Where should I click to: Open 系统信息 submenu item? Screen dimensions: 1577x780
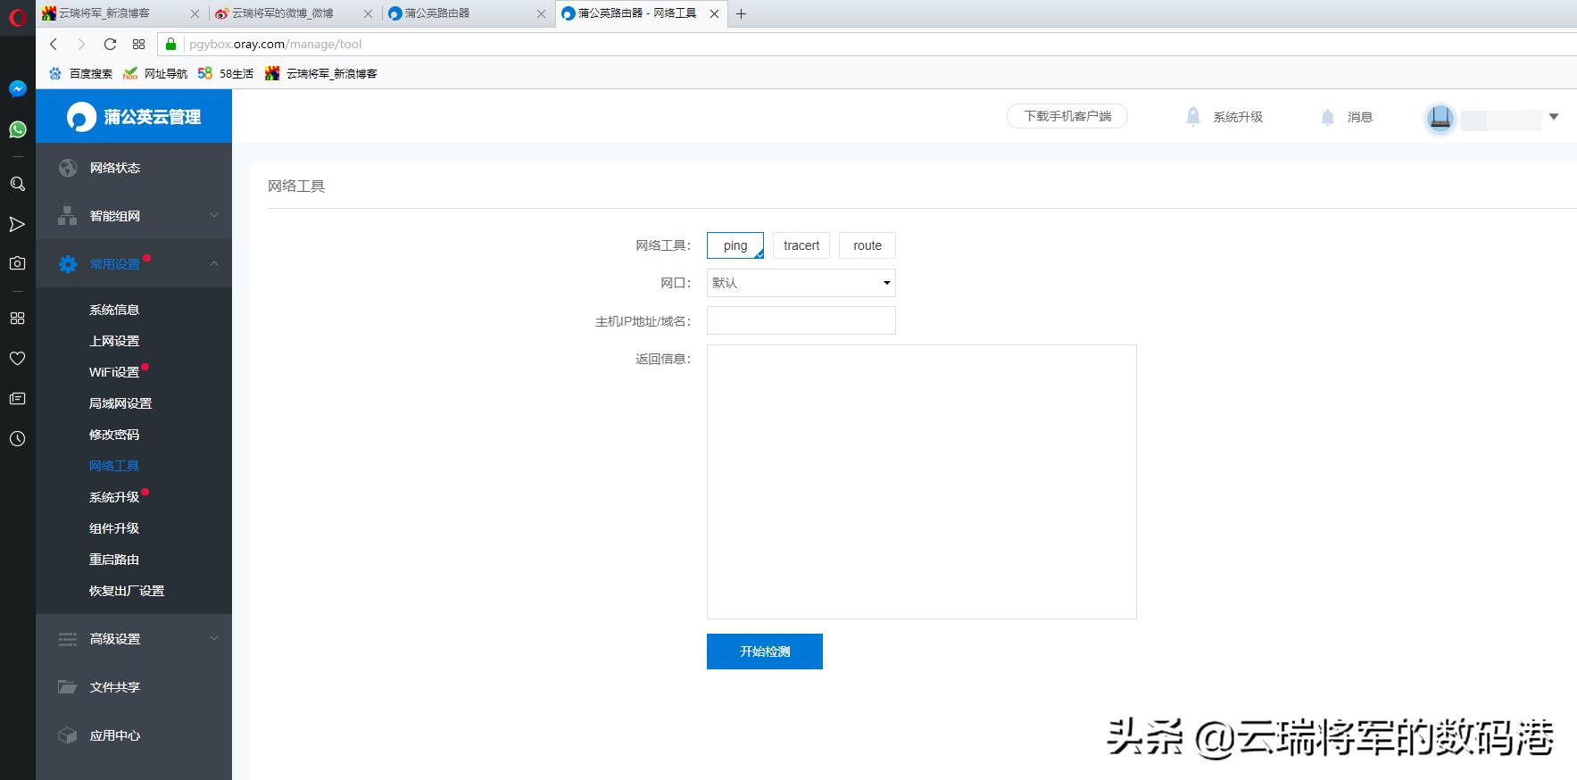click(x=114, y=310)
